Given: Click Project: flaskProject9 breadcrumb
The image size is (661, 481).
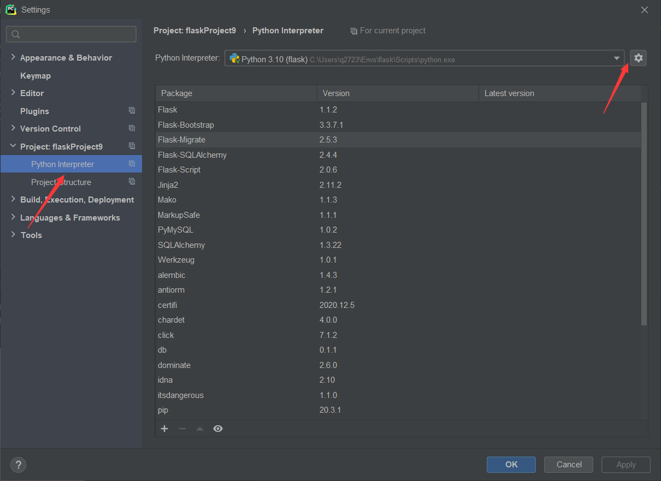Looking at the screenshot, I should [x=194, y=31].
